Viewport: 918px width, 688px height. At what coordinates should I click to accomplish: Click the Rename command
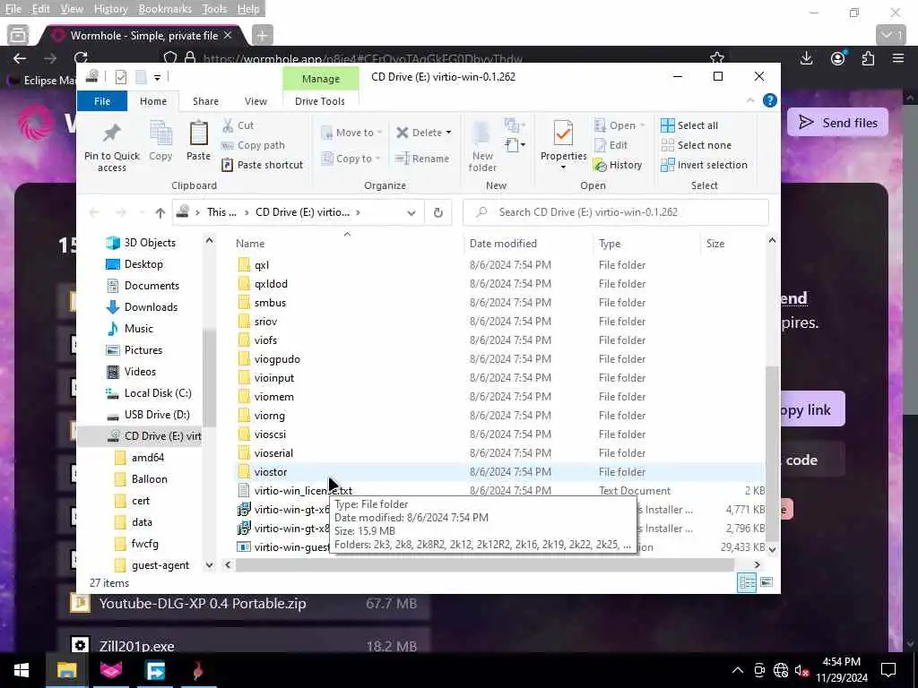421,159
